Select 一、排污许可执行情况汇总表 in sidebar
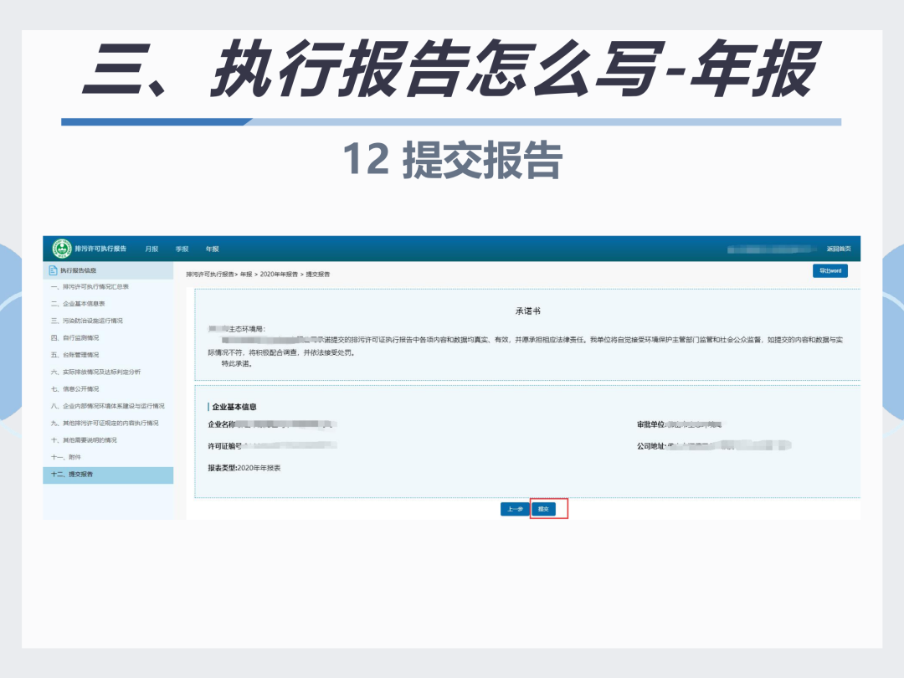The width and height of the screenshot is (904, 678). click(x=108, y=287)
